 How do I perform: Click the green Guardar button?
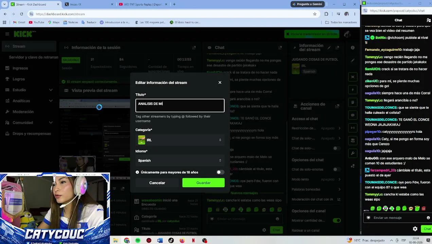[x=203, y=183]
